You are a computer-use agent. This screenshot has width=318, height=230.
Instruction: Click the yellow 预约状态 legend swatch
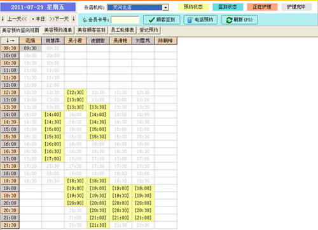click(193, 7)
